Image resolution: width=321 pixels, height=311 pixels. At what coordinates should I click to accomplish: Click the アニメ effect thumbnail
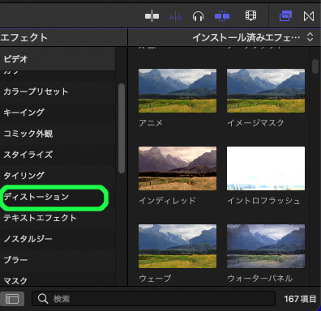[178, 91]
